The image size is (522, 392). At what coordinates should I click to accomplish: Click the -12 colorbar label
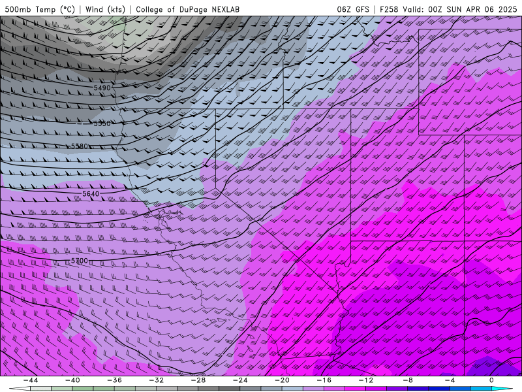click(366, 380)
